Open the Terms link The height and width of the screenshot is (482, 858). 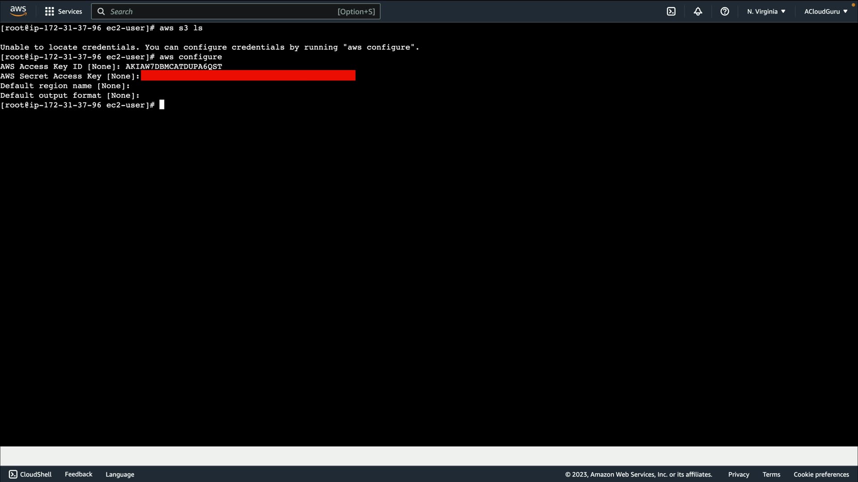point(771,474)
